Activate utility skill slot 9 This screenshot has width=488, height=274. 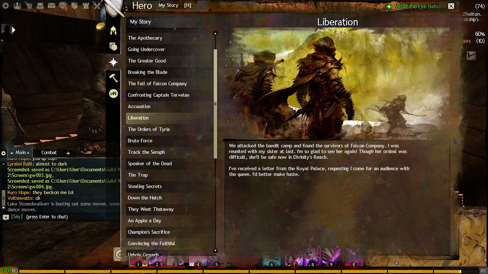pyautogui.click(x=331, y=258)
